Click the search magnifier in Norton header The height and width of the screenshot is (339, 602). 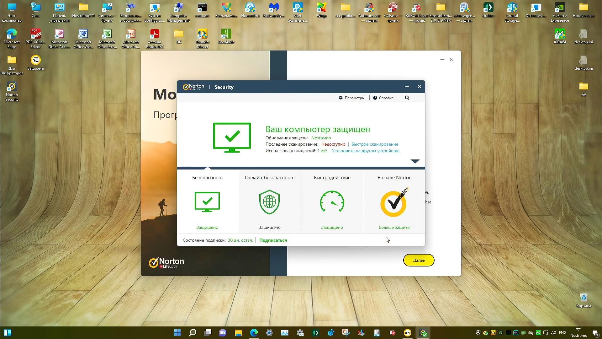[407, 98]
